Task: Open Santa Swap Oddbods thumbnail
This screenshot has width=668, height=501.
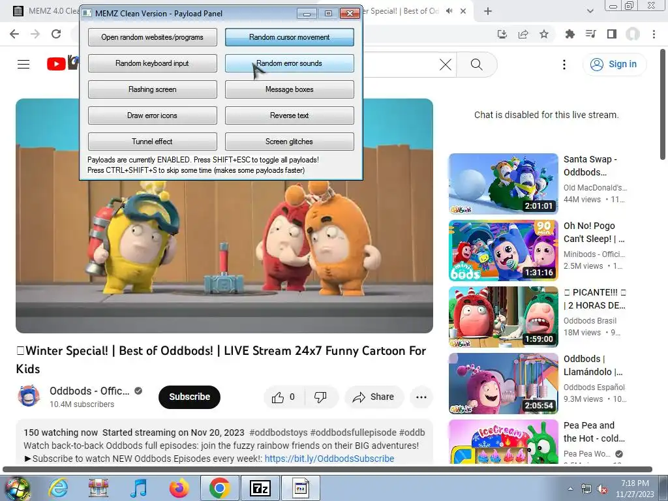Action: pyautogui.click(x=503, y=183)
